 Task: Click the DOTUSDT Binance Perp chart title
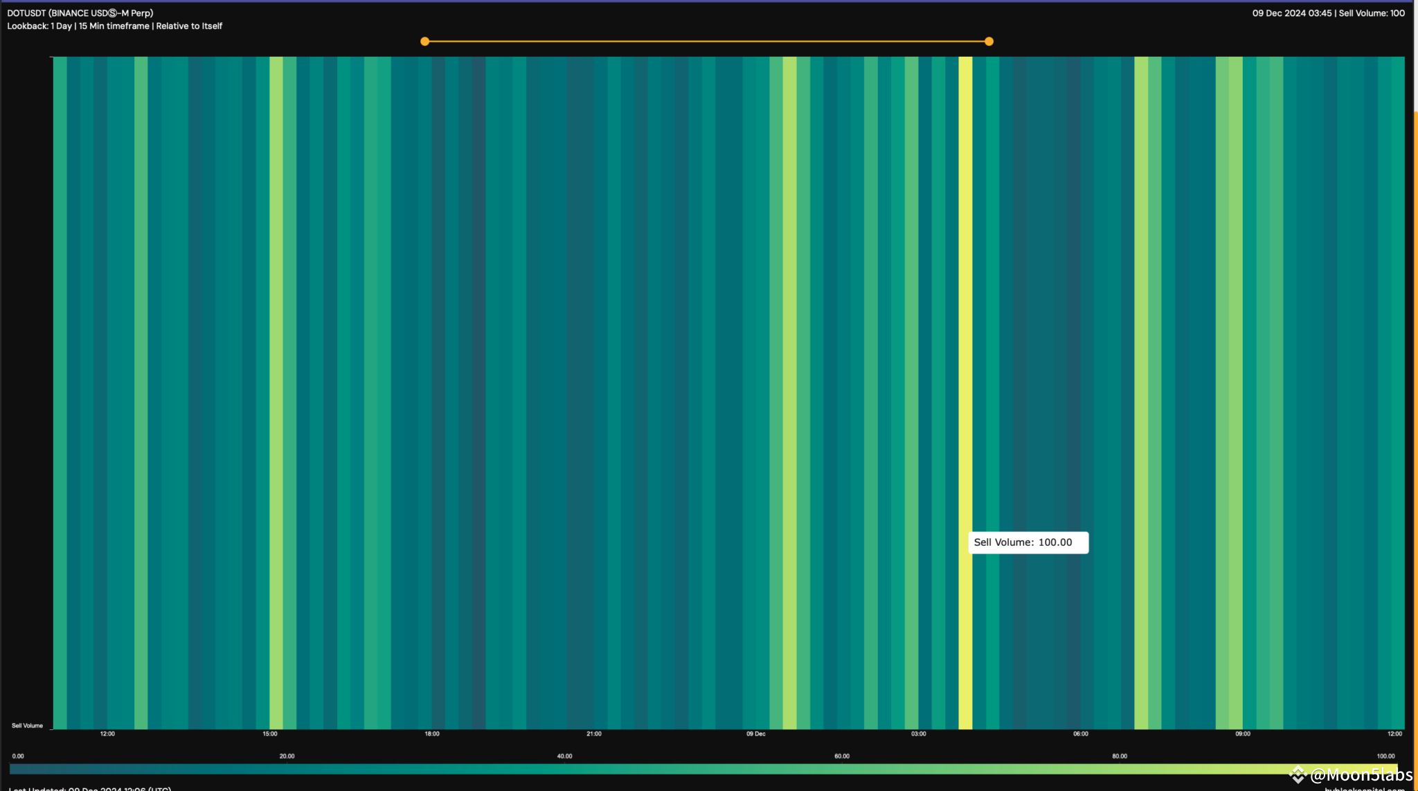[80, 13]
